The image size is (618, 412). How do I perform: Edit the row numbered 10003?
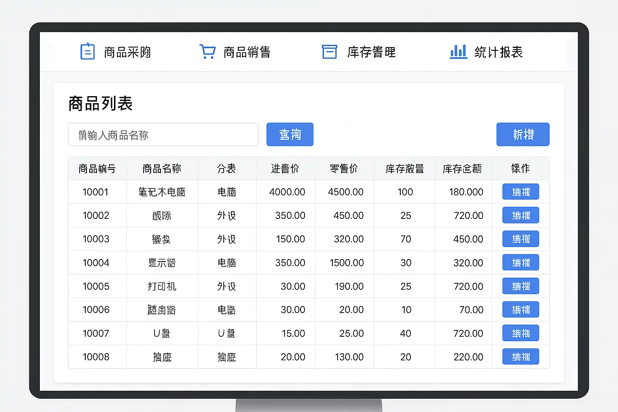pos(521,239)
